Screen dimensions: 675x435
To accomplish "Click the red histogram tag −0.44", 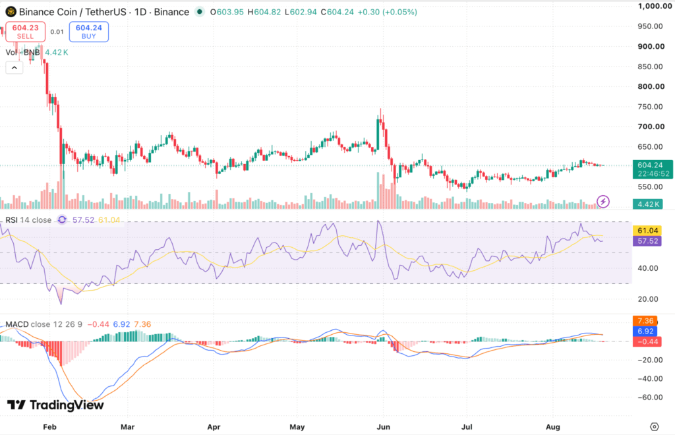I will coord(647,341).
